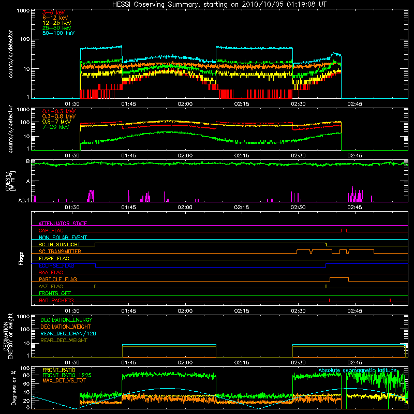The height and width of the screenshot is (414, 414).
Task: Select the REAR_DEC_CHAN/128 legend label
Action: (68, 334)
